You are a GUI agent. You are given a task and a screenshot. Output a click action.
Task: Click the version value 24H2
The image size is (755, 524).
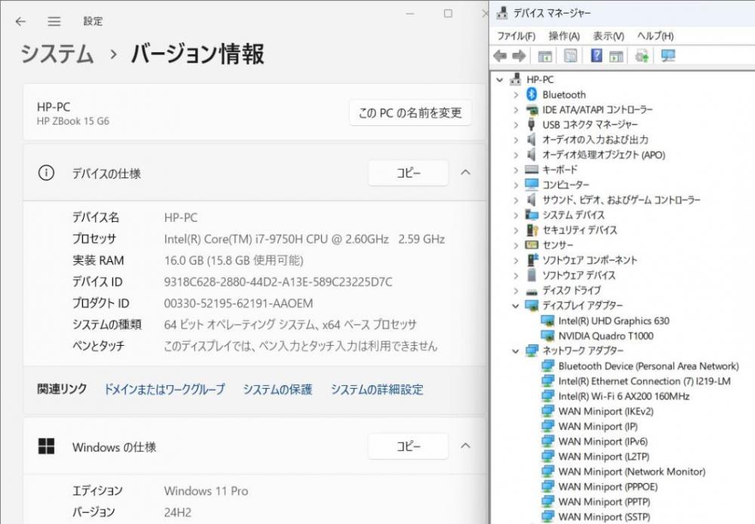pos(177,513)
